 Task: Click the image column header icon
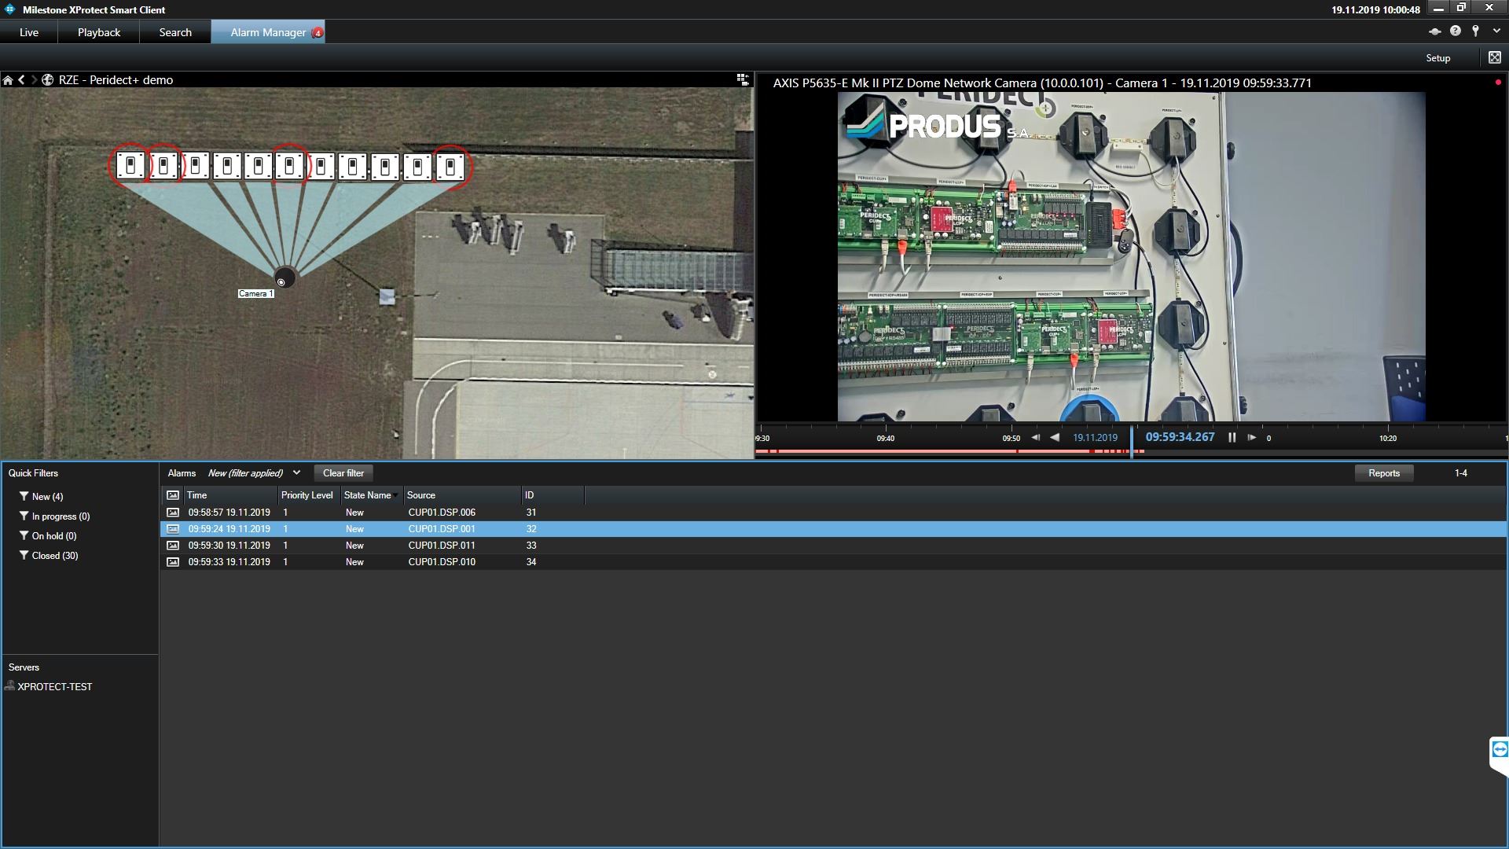click(173, 495)
